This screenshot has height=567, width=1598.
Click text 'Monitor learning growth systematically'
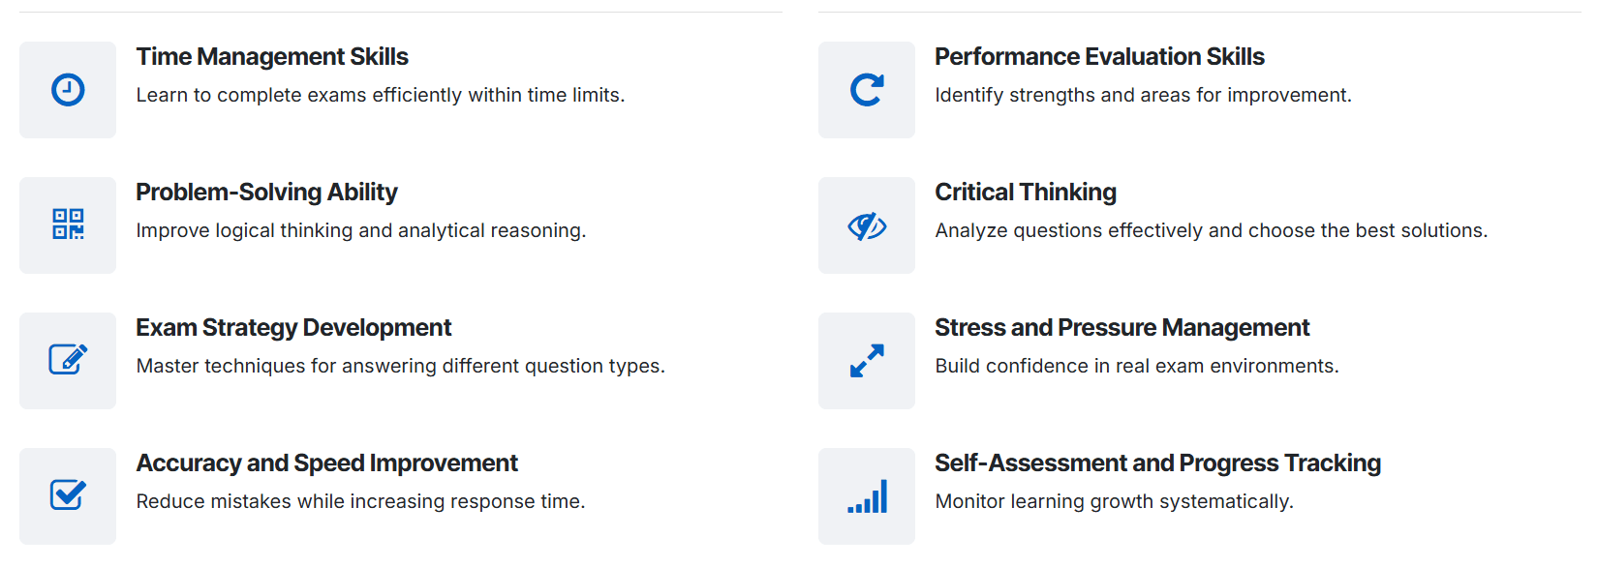tap(1114, 501)
